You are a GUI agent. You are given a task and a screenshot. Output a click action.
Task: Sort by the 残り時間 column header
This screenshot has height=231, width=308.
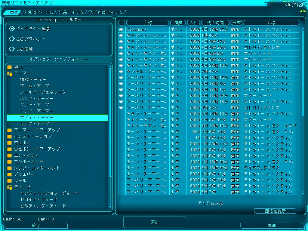[215, 23]
